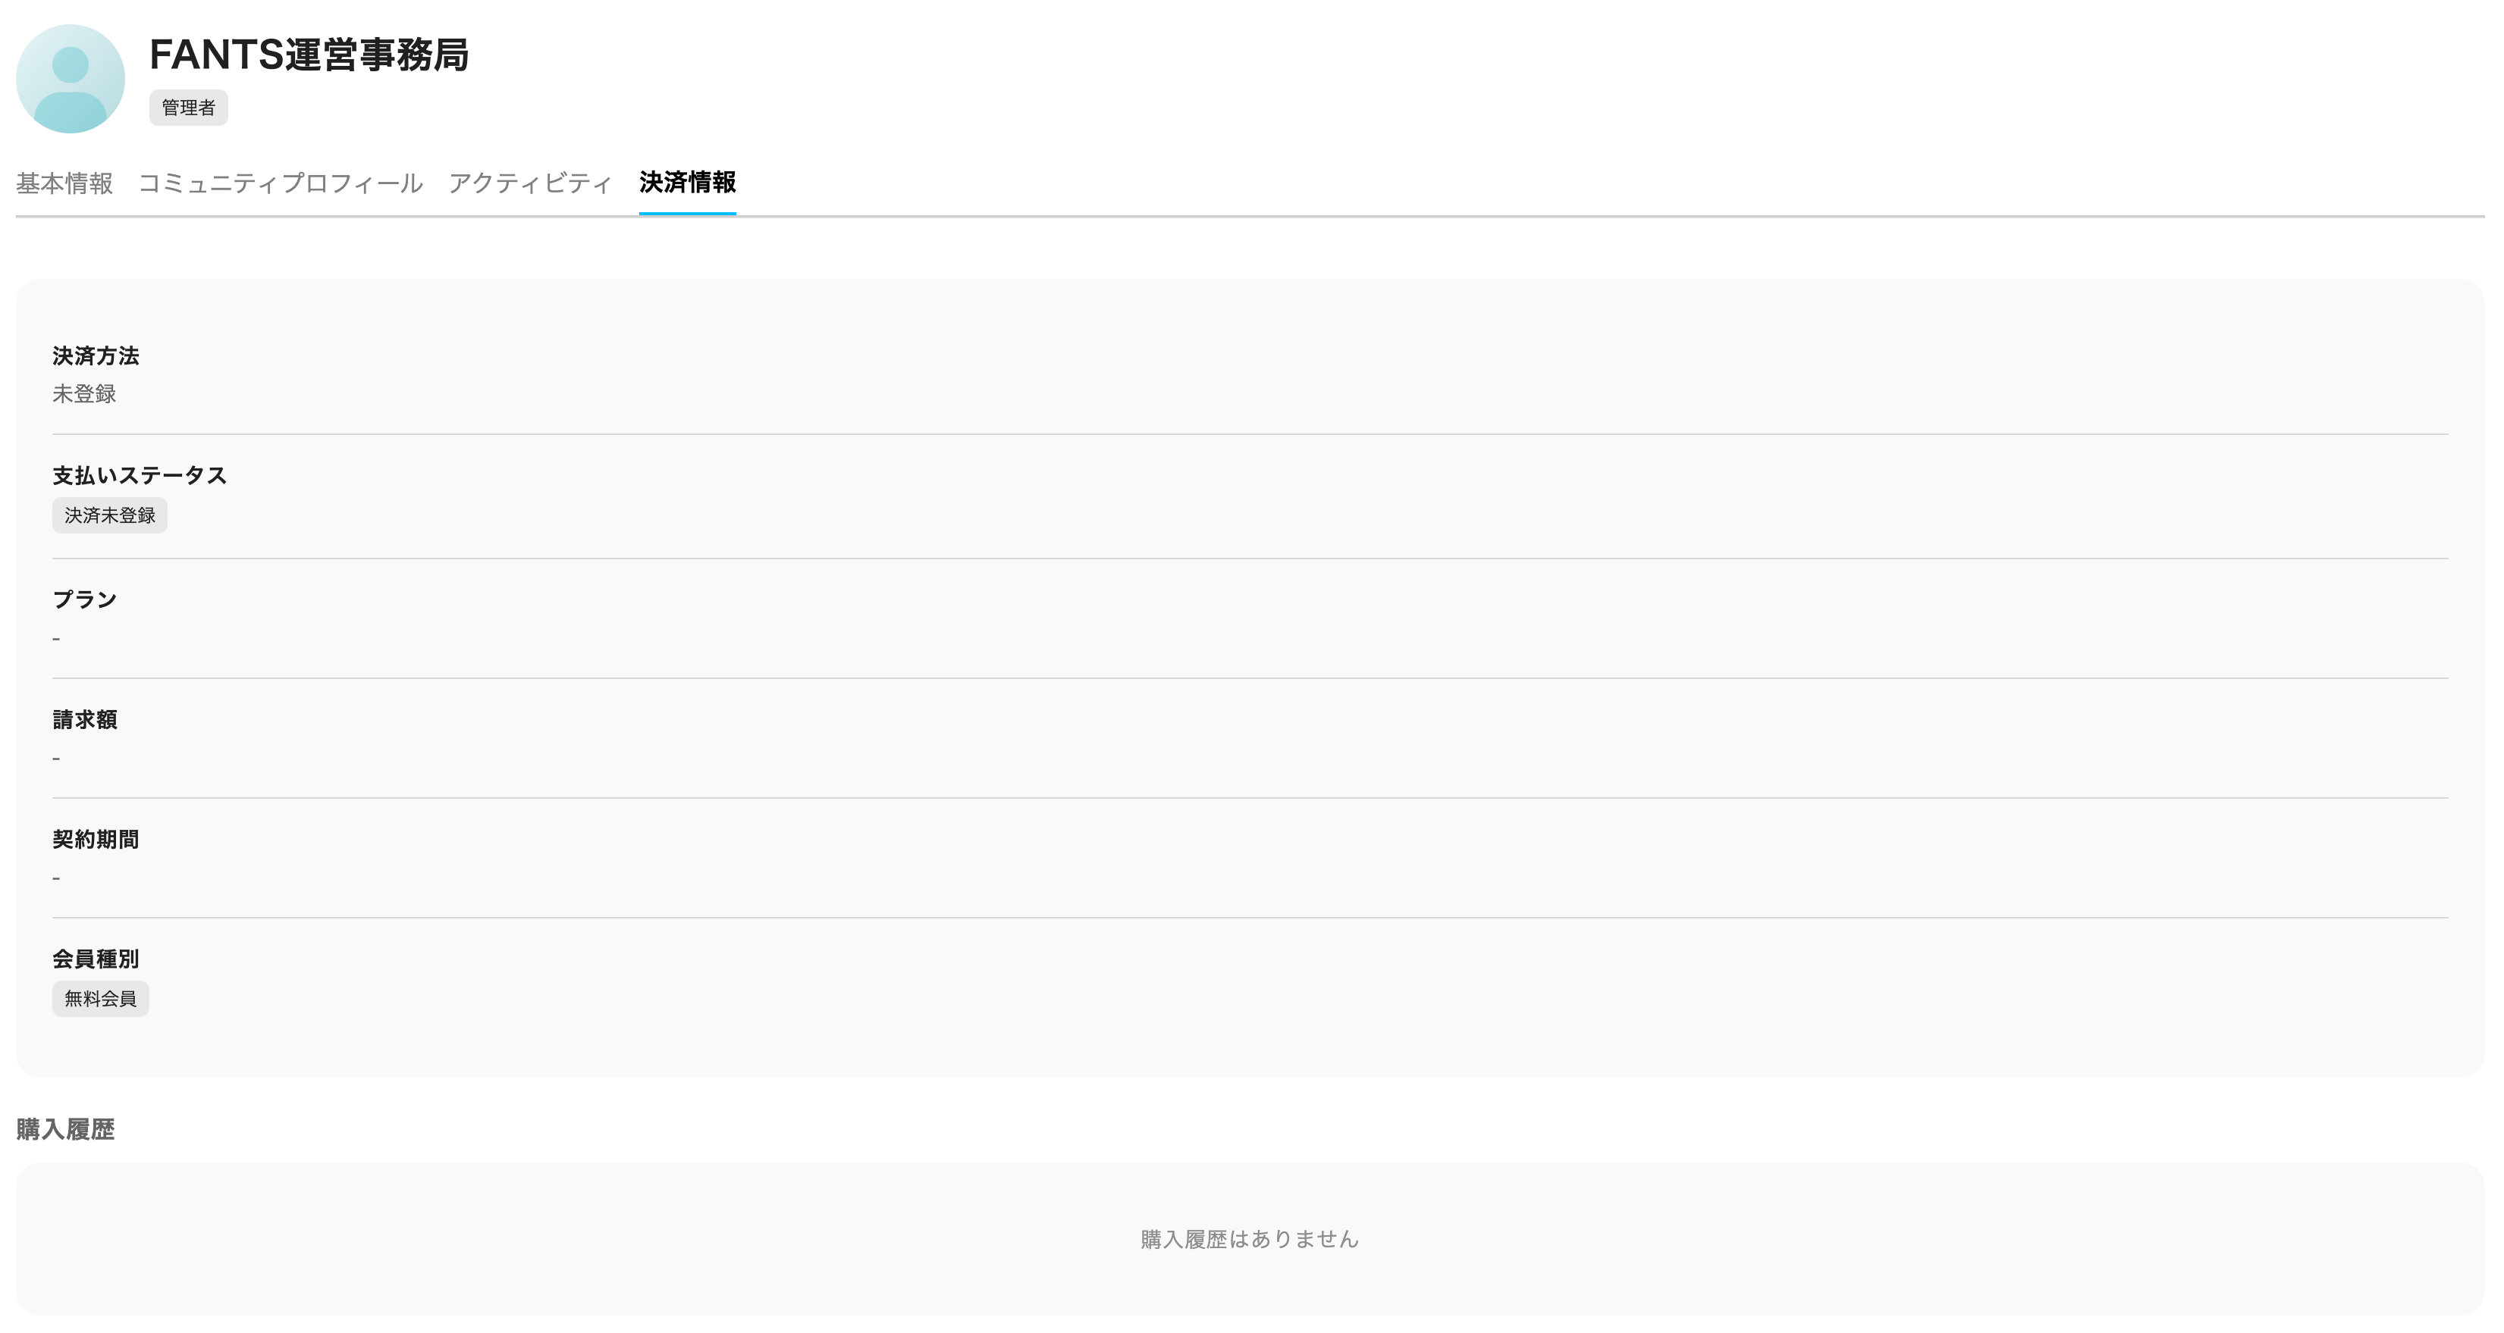The width and height of the screenshot is (2504, 1333).
Task: Select the 決済情報 tab
Action: point(687,183)
